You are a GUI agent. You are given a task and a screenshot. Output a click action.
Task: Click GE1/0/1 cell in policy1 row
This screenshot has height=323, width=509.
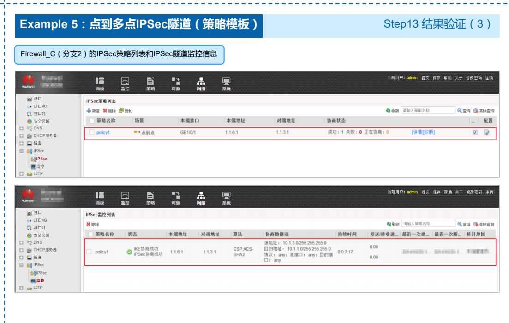point(188,132)
